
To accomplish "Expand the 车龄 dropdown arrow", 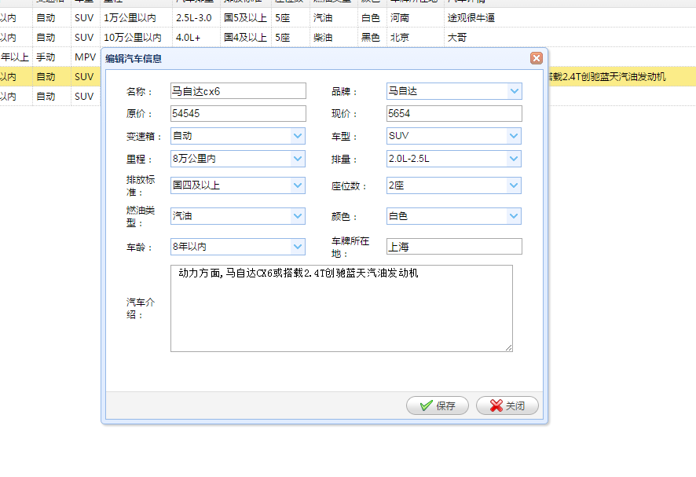I will coord(298,247).
